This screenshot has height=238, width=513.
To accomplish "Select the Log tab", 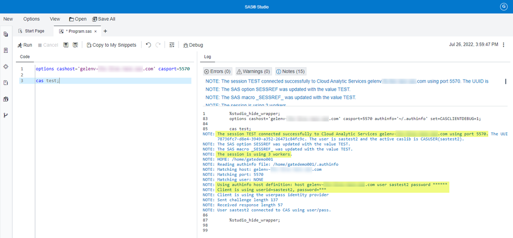I will [207, 57].
